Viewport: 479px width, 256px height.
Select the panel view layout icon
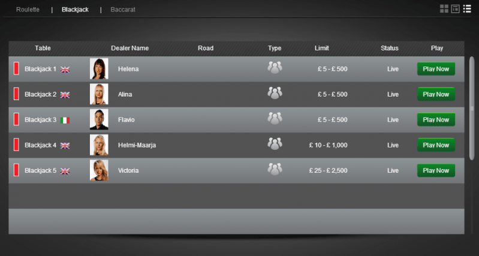click(x=455, y=9)
